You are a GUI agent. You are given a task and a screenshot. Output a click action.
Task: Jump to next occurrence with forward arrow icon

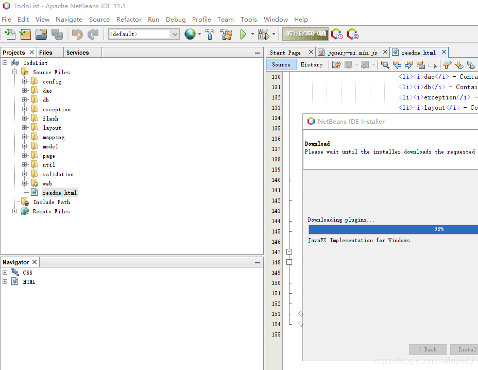pyautogui.click(x=408, y=64)
